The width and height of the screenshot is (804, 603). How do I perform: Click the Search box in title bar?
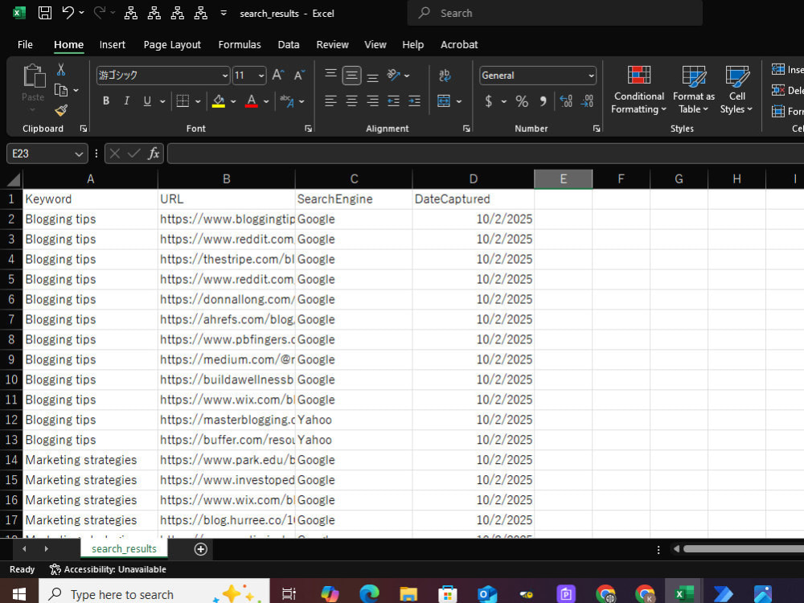click(555, 13)
